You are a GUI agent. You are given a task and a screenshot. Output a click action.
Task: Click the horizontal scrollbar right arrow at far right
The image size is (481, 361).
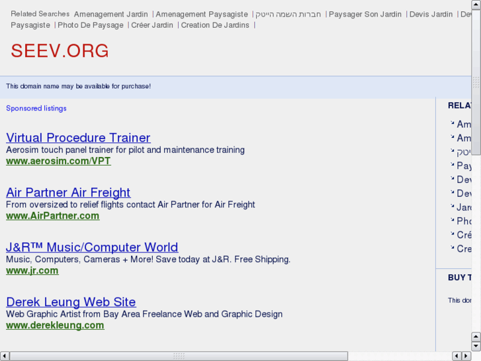click(466, 356)
